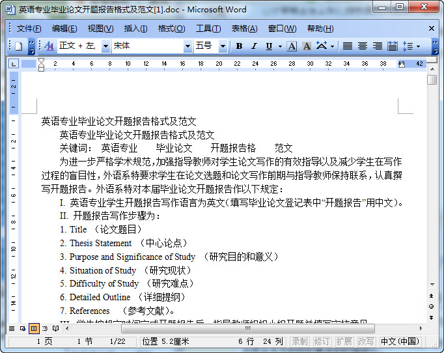Open the underline style dropdown arrow
This screenshot has width=444, height=353.
[280, 46]
